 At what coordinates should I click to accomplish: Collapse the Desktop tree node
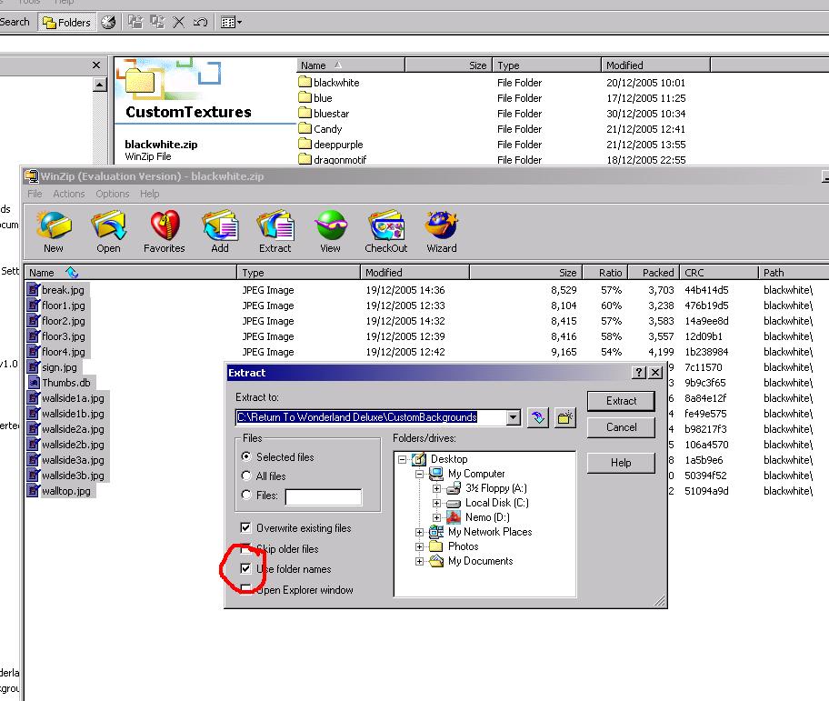pyautogui.click(x=403, y=459)
